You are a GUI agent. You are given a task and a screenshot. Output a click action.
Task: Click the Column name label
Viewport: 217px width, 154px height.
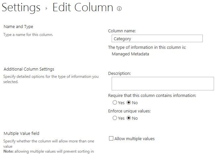coord(122,31)
